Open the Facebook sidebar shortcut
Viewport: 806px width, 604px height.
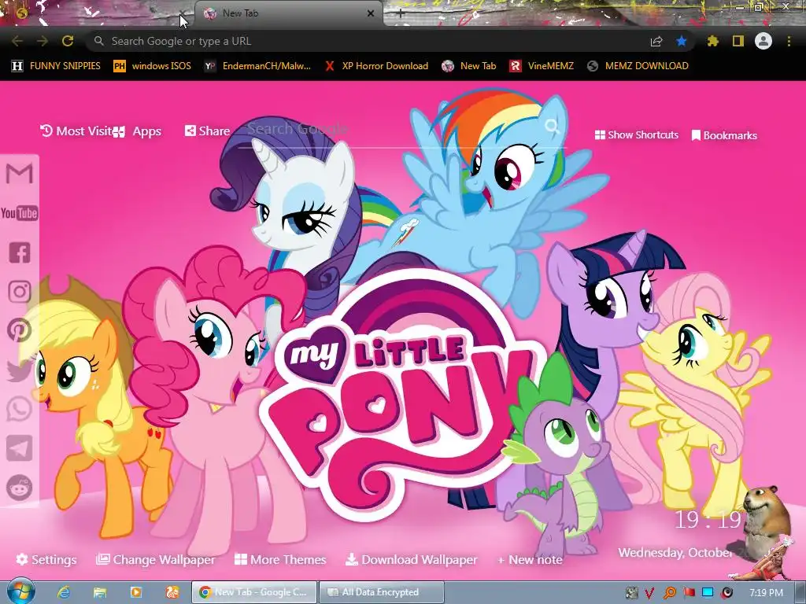(x=20, y=252)
